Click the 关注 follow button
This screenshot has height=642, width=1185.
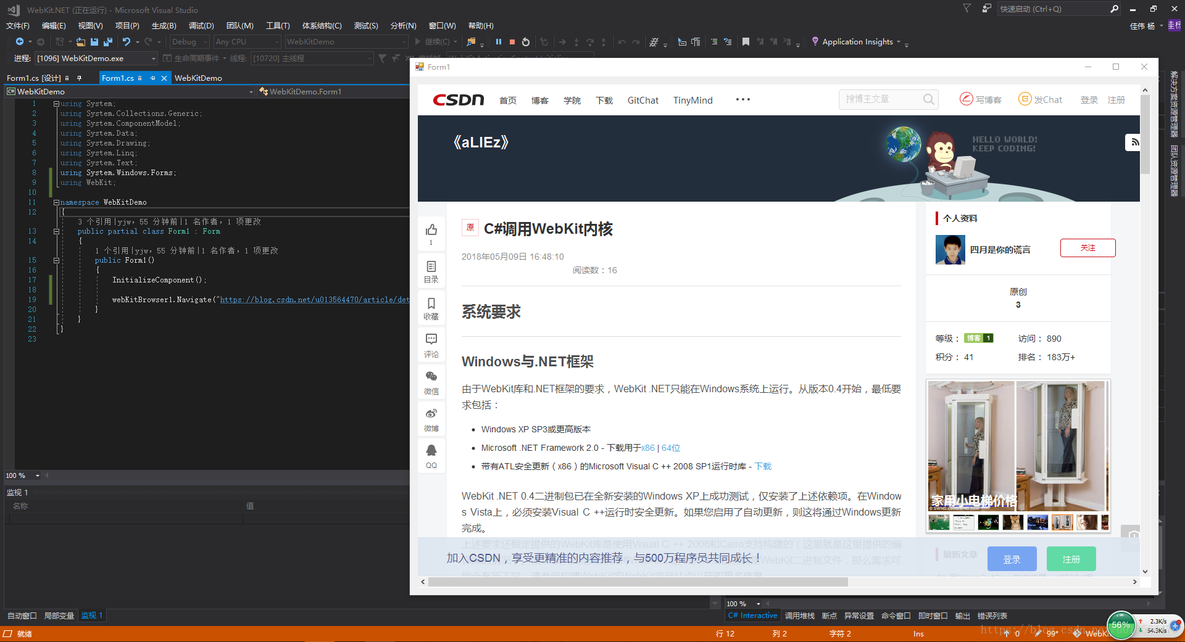(1088, 248)
